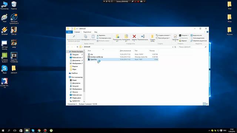This screenshot has width=237, height=133.
Task: Open the Paint desktop shortcut
Action: pos(4,18)
